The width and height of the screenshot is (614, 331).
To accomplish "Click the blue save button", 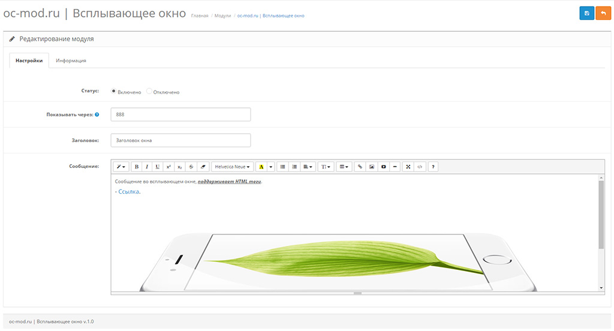I will (586, 13).
